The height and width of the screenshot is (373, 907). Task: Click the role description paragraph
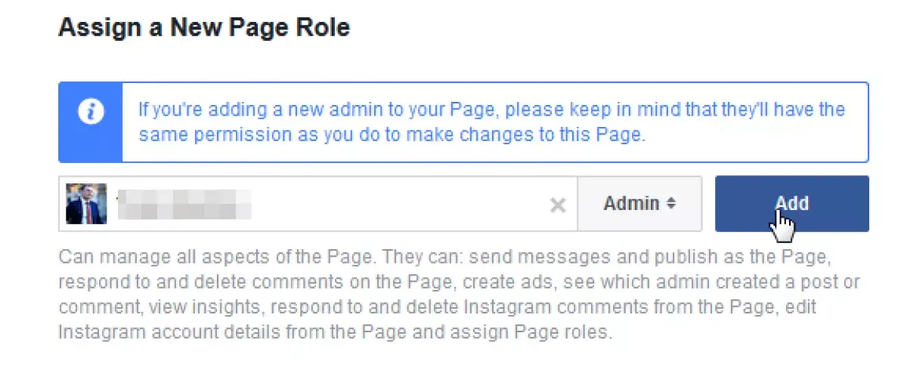pyautogui.click(x=446, y=294)
